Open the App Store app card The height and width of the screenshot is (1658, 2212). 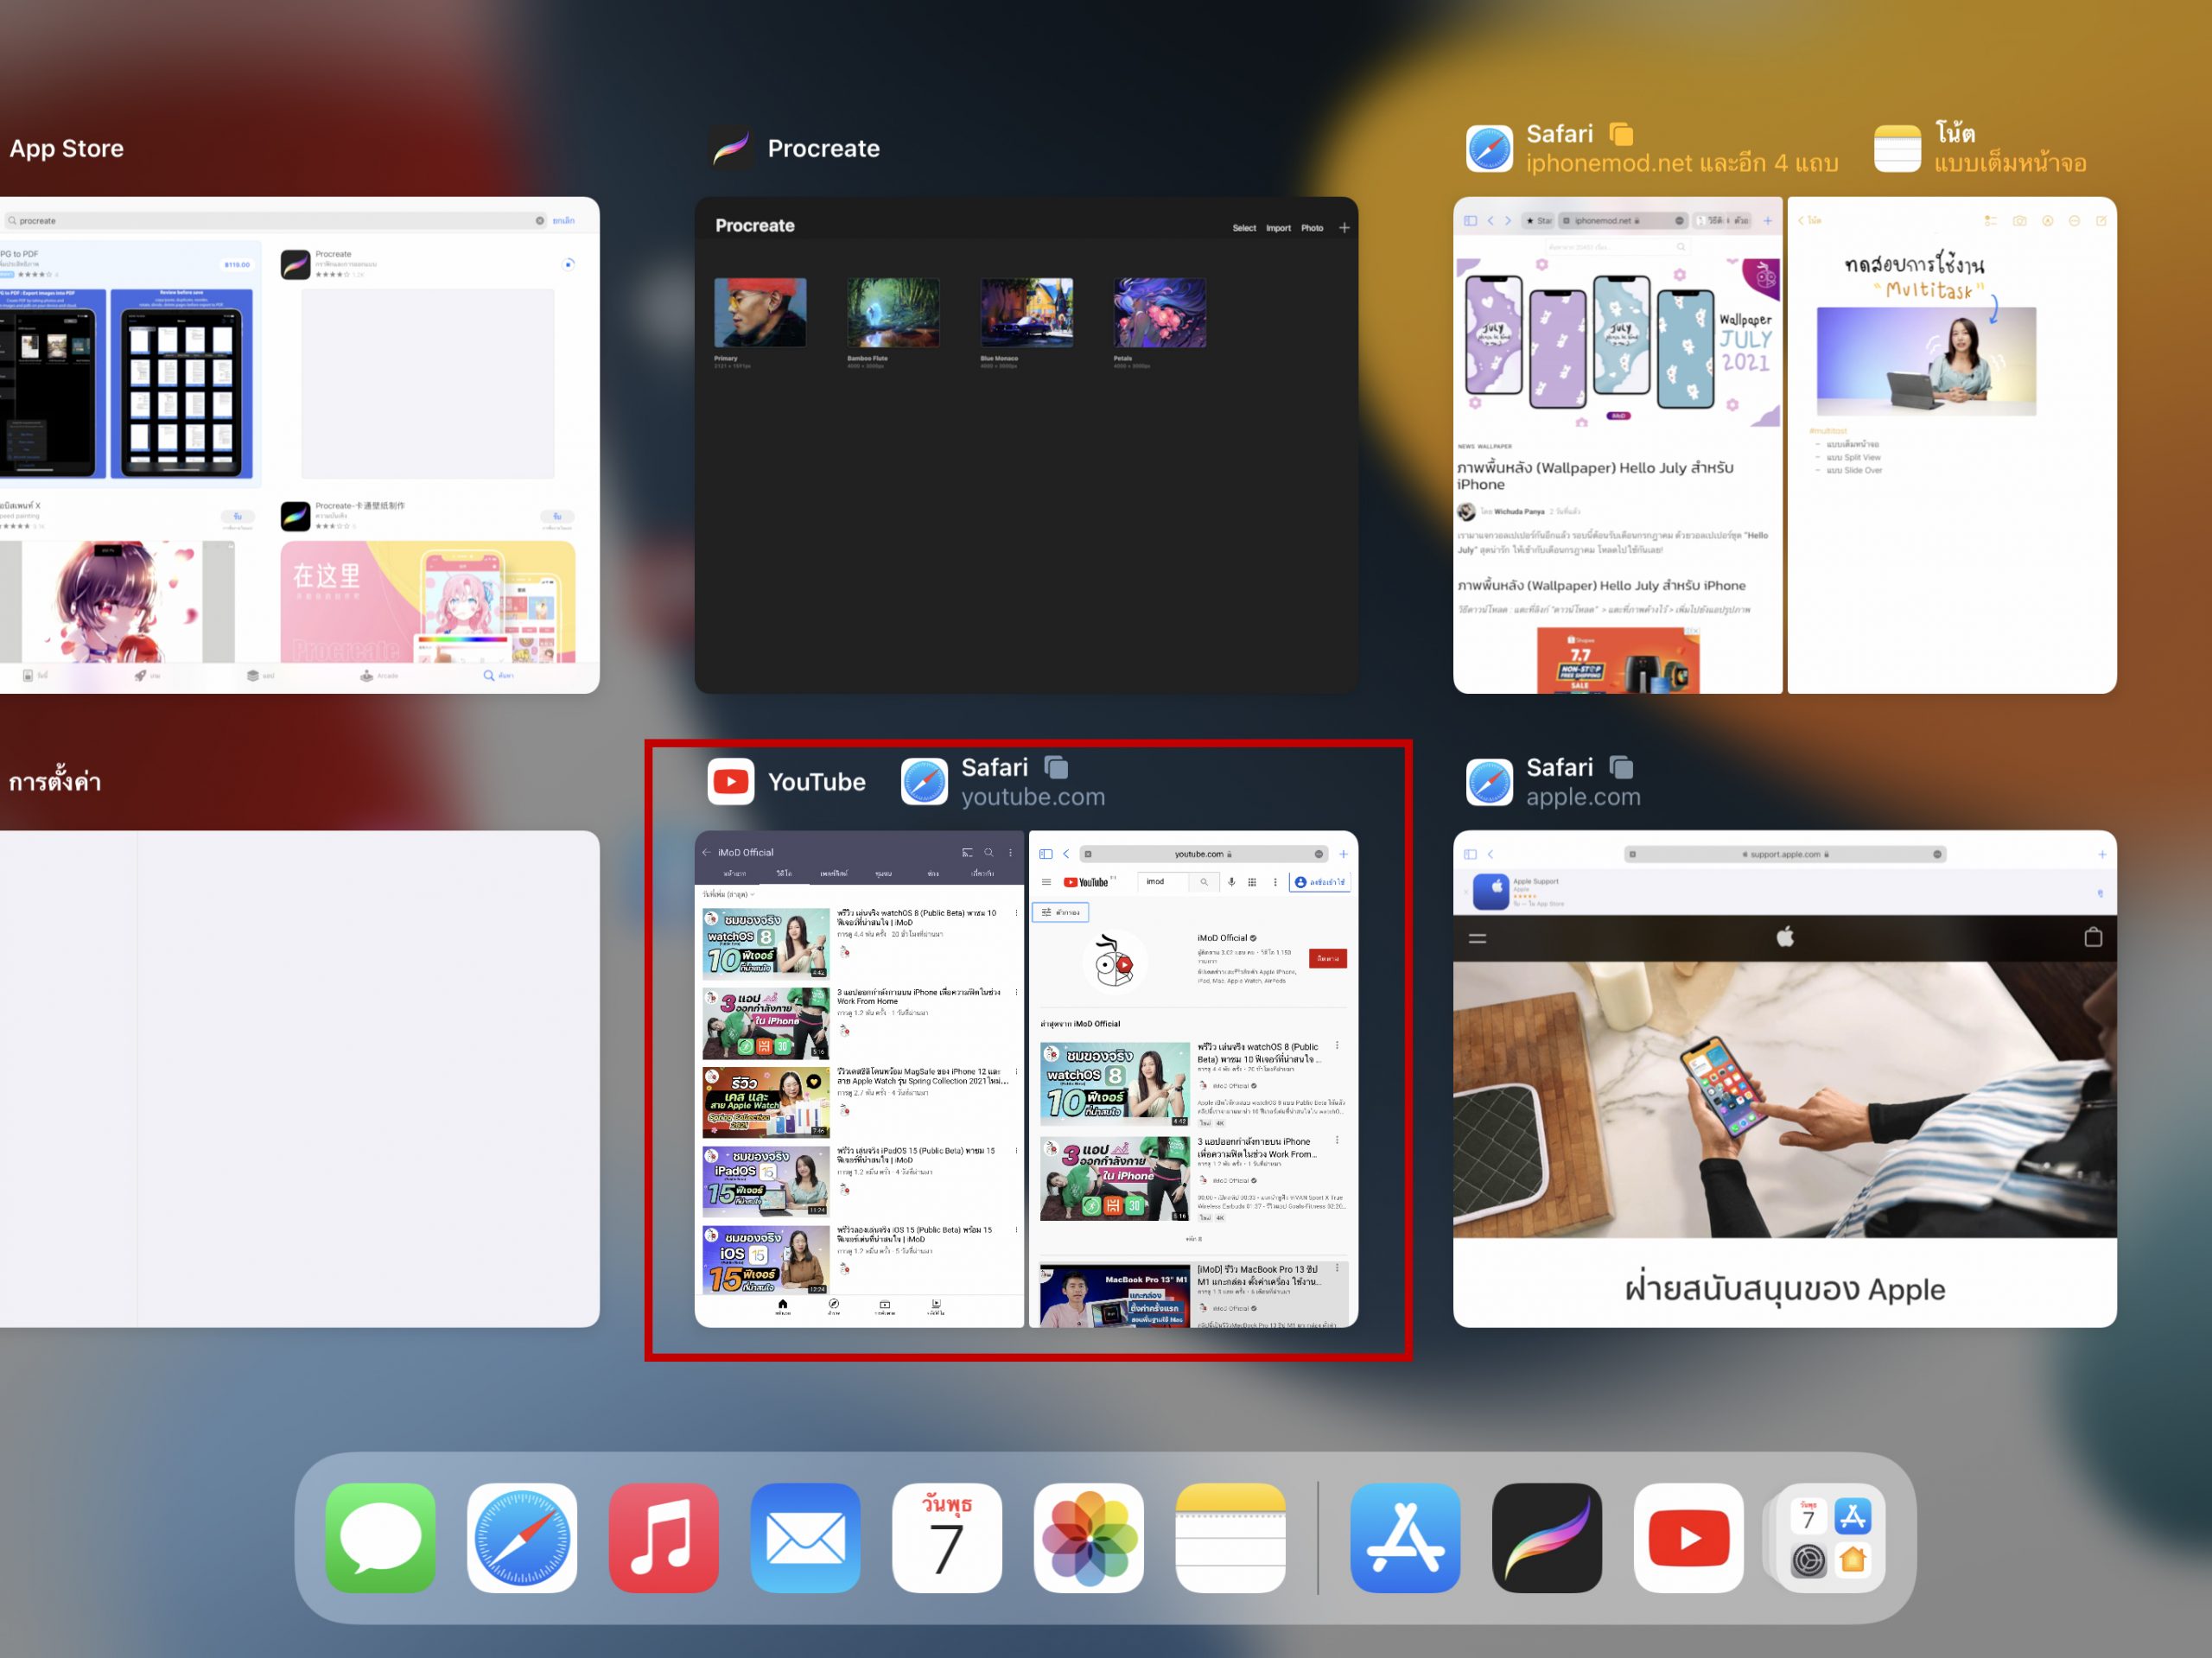[300, 445]
